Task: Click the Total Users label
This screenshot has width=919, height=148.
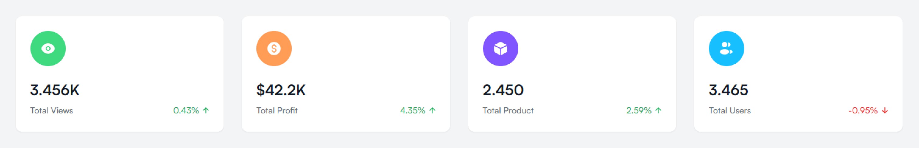Action: (730, 111)
